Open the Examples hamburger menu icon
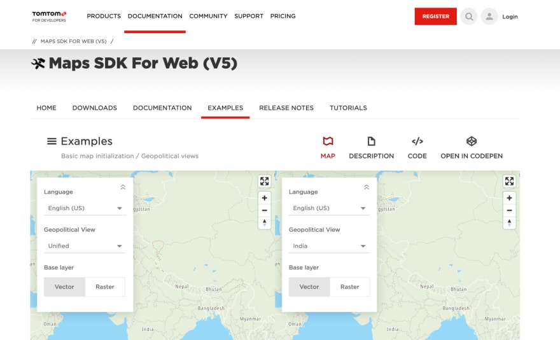Viewport: 560px width, 340px height. [x=52, y=141]
